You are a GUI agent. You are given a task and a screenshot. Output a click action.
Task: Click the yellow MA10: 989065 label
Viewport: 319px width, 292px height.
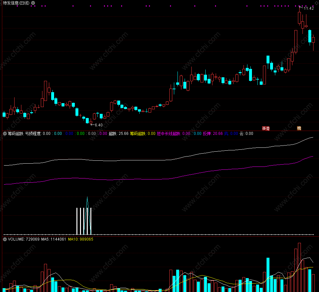81,239
